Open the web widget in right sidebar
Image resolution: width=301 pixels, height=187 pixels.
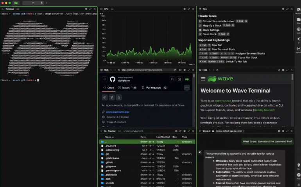click(x=299, y=30)
